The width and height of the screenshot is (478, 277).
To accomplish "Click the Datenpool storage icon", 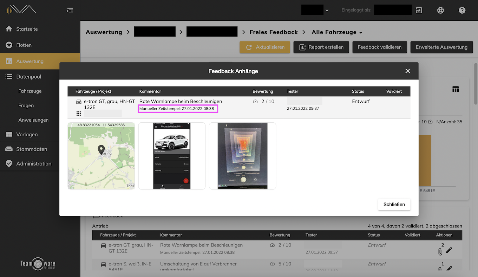I will tap(9, 77).
